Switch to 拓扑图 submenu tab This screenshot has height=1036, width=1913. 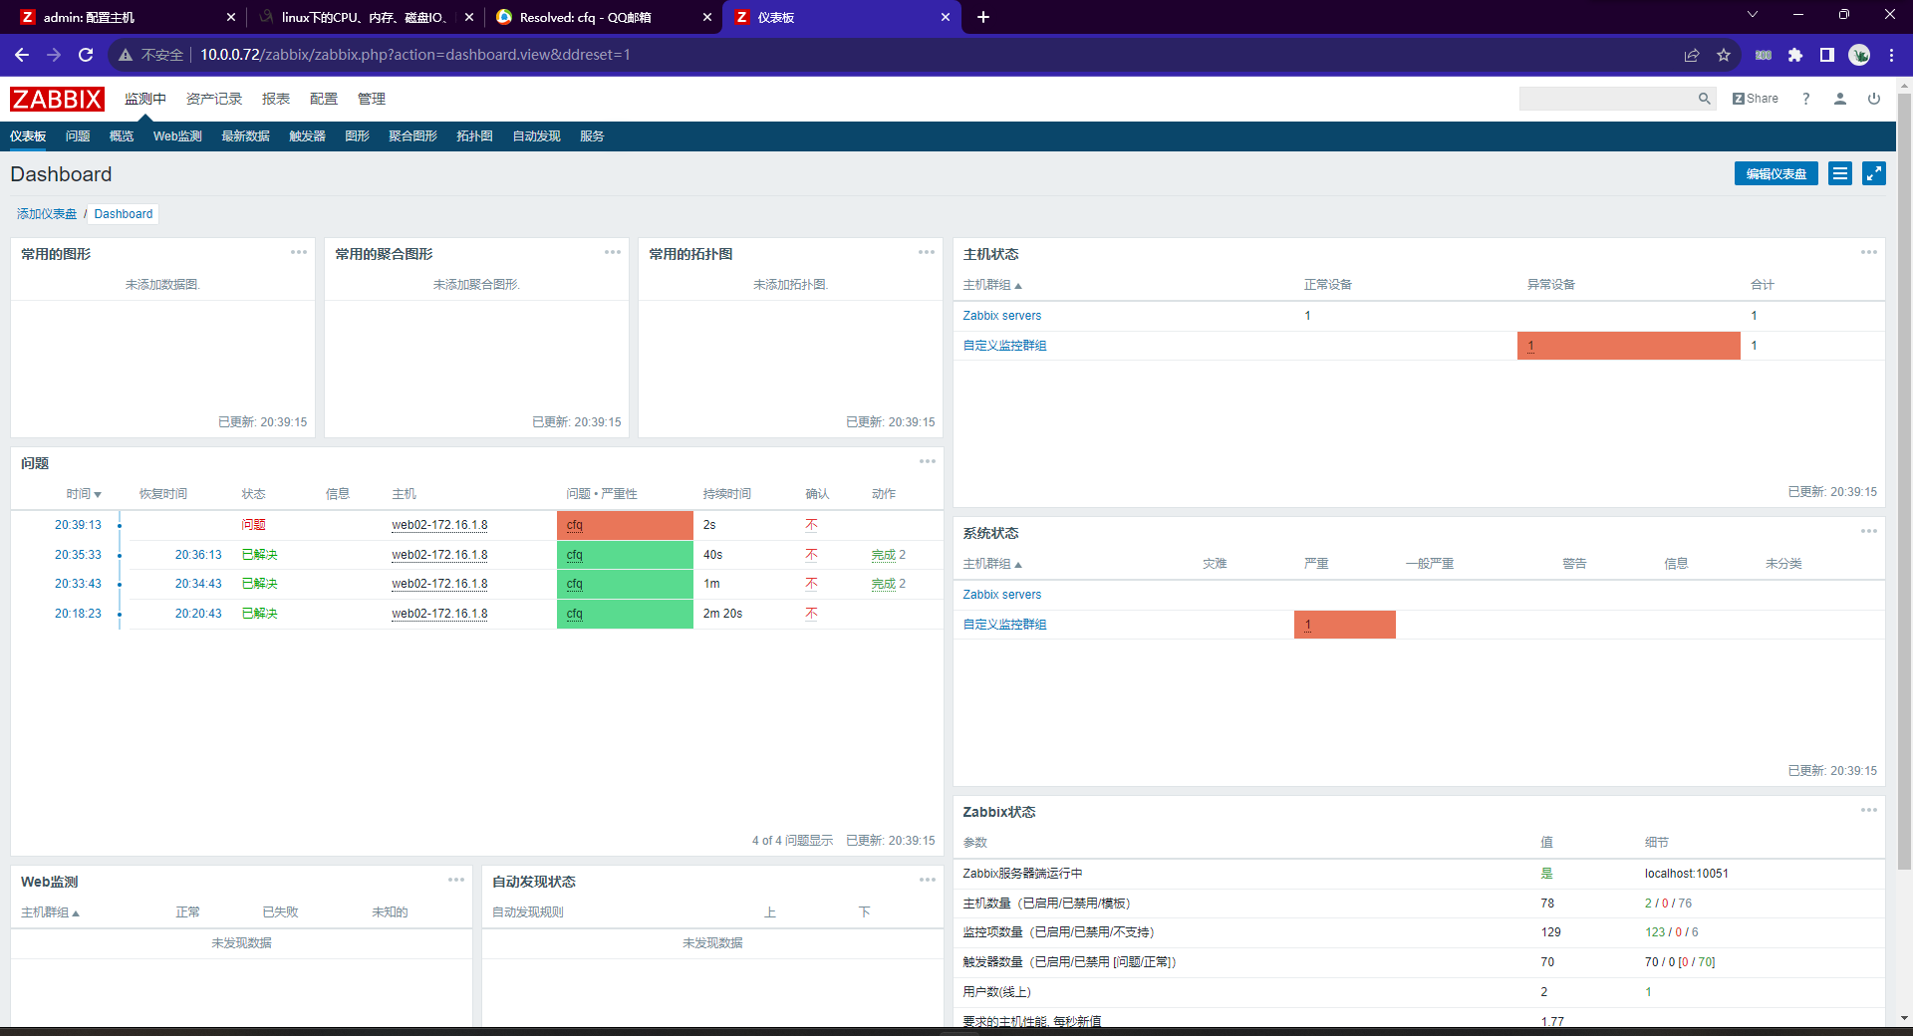click(x=474, y=136)
